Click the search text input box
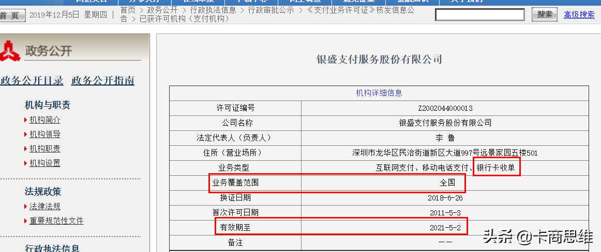This screenshot has height=252, width=601. [x=480, y=15]
